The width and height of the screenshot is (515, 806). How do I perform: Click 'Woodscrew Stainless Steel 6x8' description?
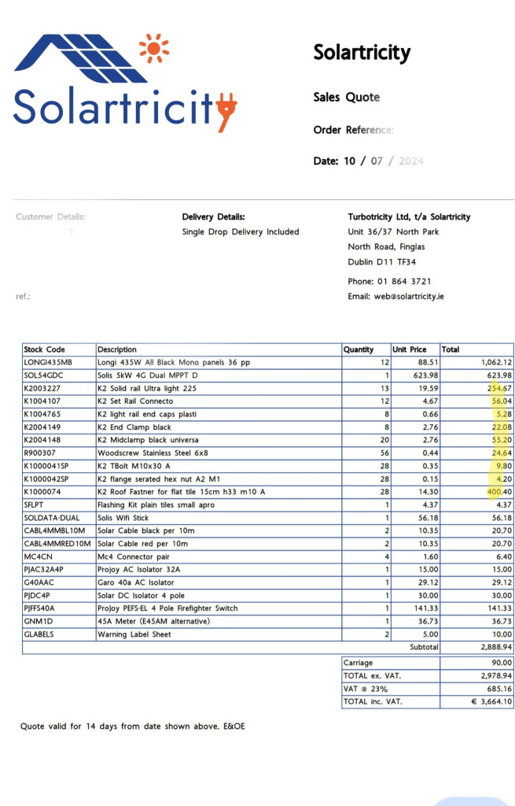pos(153,453)
